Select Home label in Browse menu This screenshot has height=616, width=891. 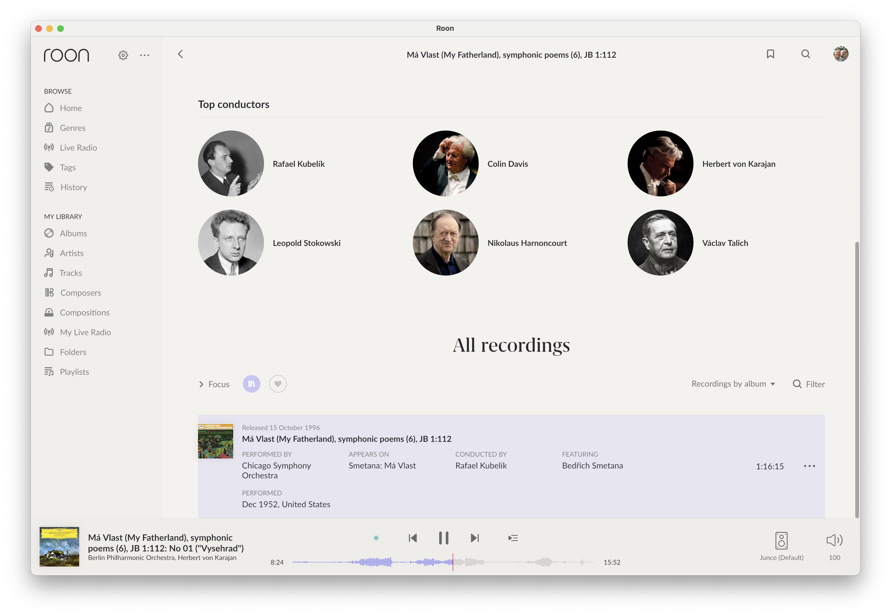pos(71,108)
